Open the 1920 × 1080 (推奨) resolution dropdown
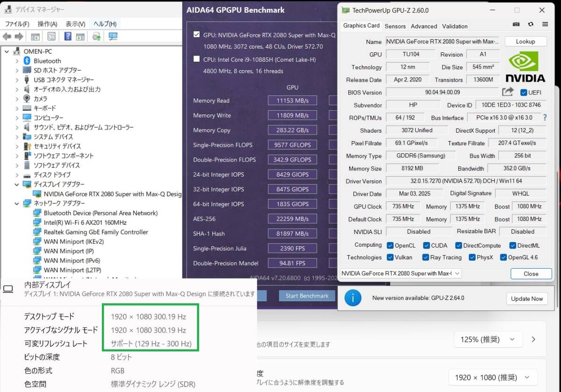The image size is (561, 392). click(493, 377)
